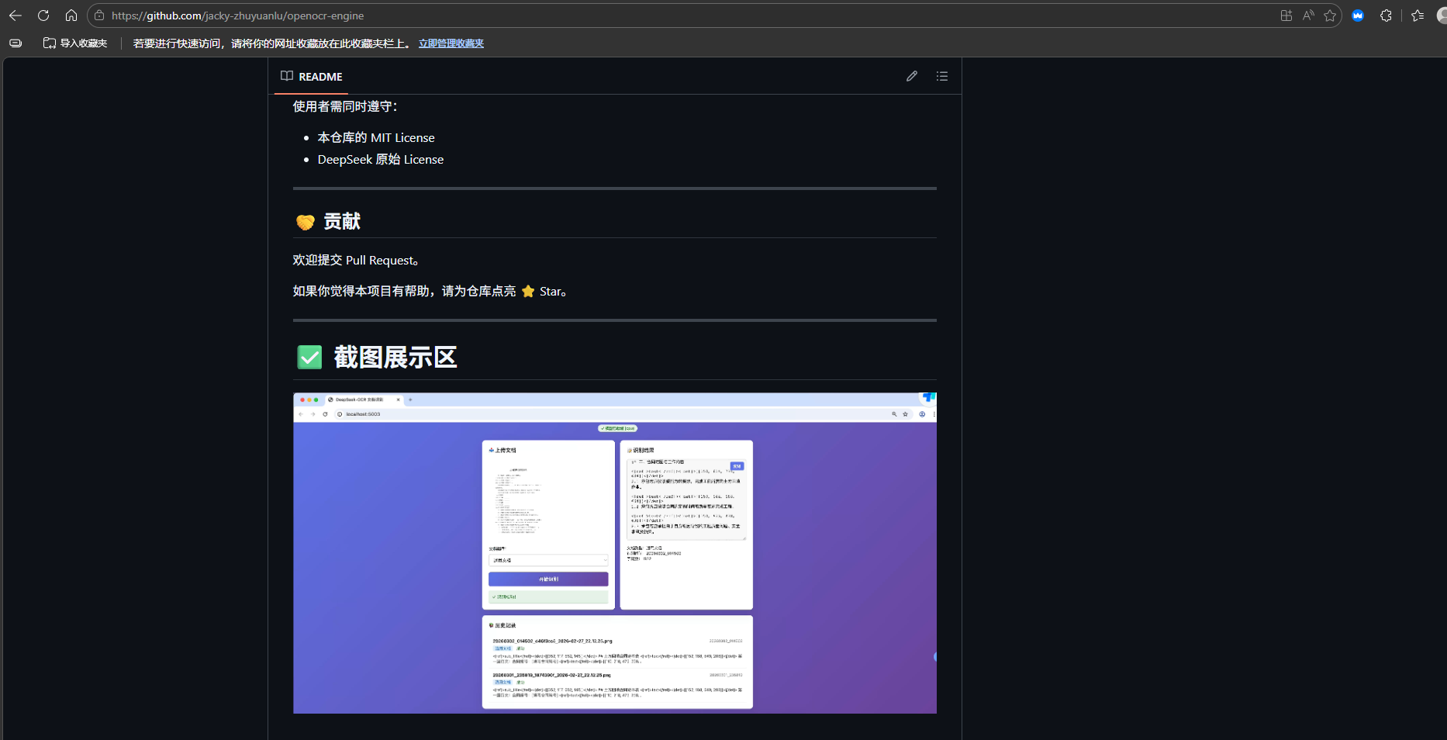Open the DeepSeek-OCR screenshot image
The image size is (1447, 740).
[615, 553]
